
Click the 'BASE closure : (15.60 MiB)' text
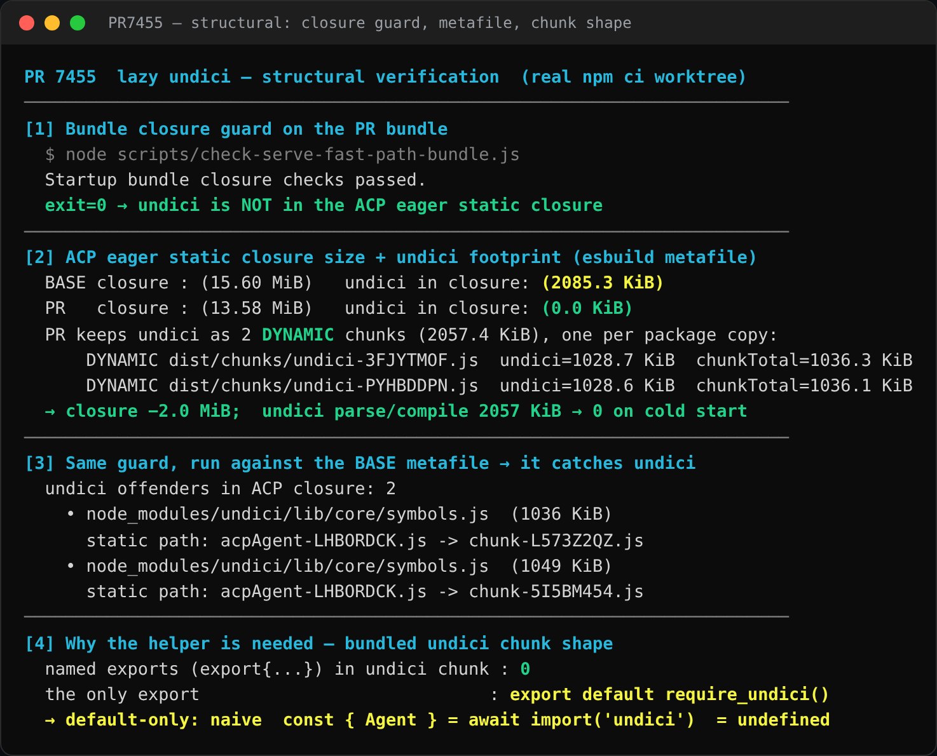179,283
